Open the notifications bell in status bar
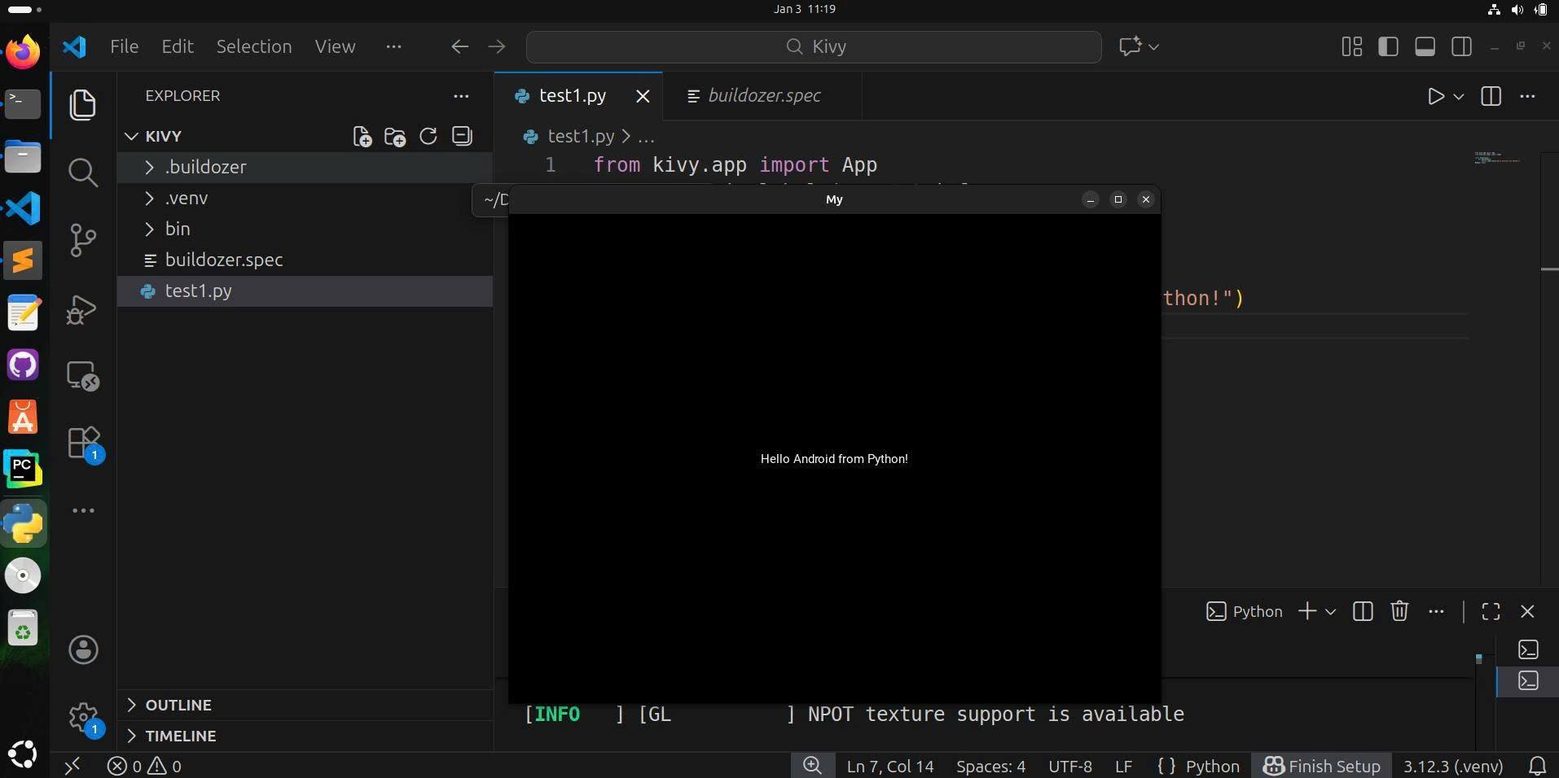The width and height of the screenshot is (1559, 778). (x=1537, y=766)
